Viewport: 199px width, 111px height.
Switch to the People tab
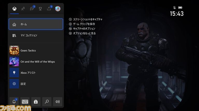click(x=23, y=9)
